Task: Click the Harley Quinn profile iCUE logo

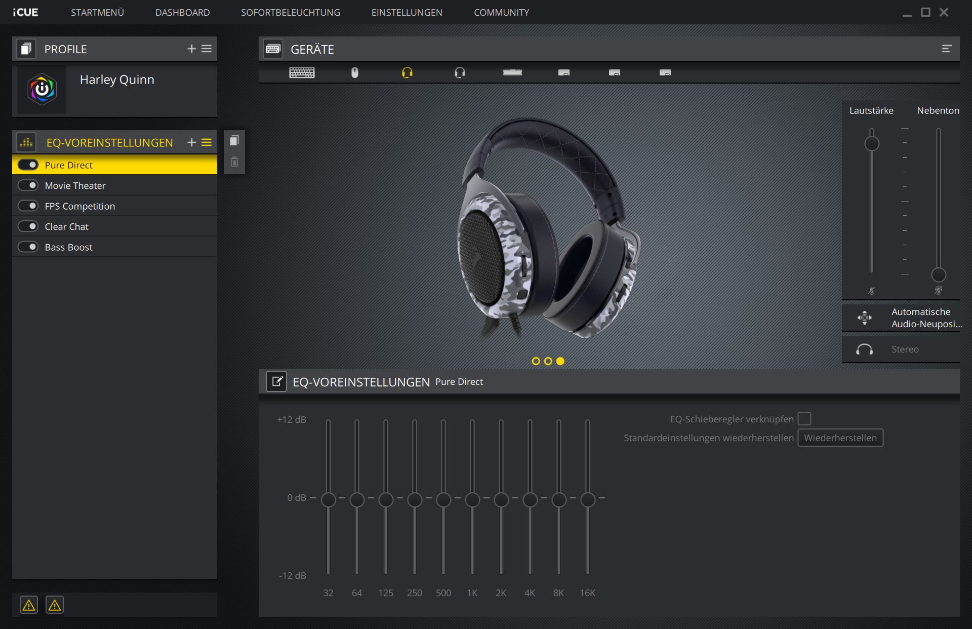Action: pos(42,90)
